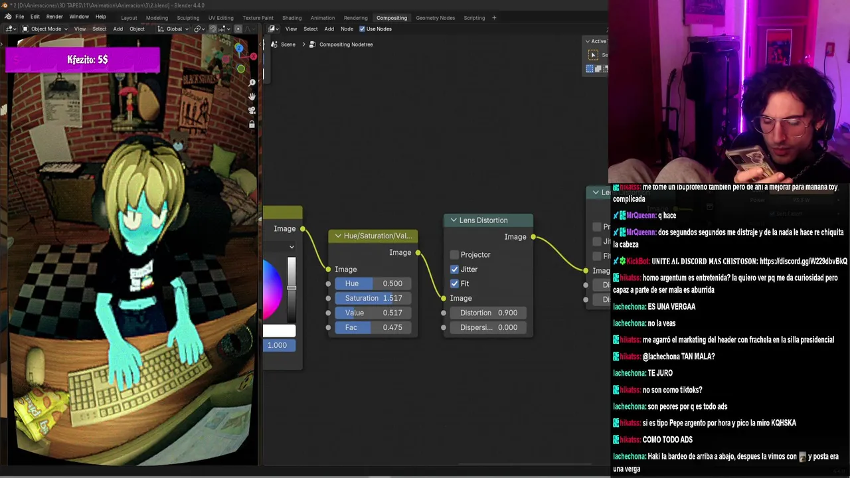Expand the pivot point dropdown arrow
850x478 pixels.
pyautogui.click(x=205, y=29)
